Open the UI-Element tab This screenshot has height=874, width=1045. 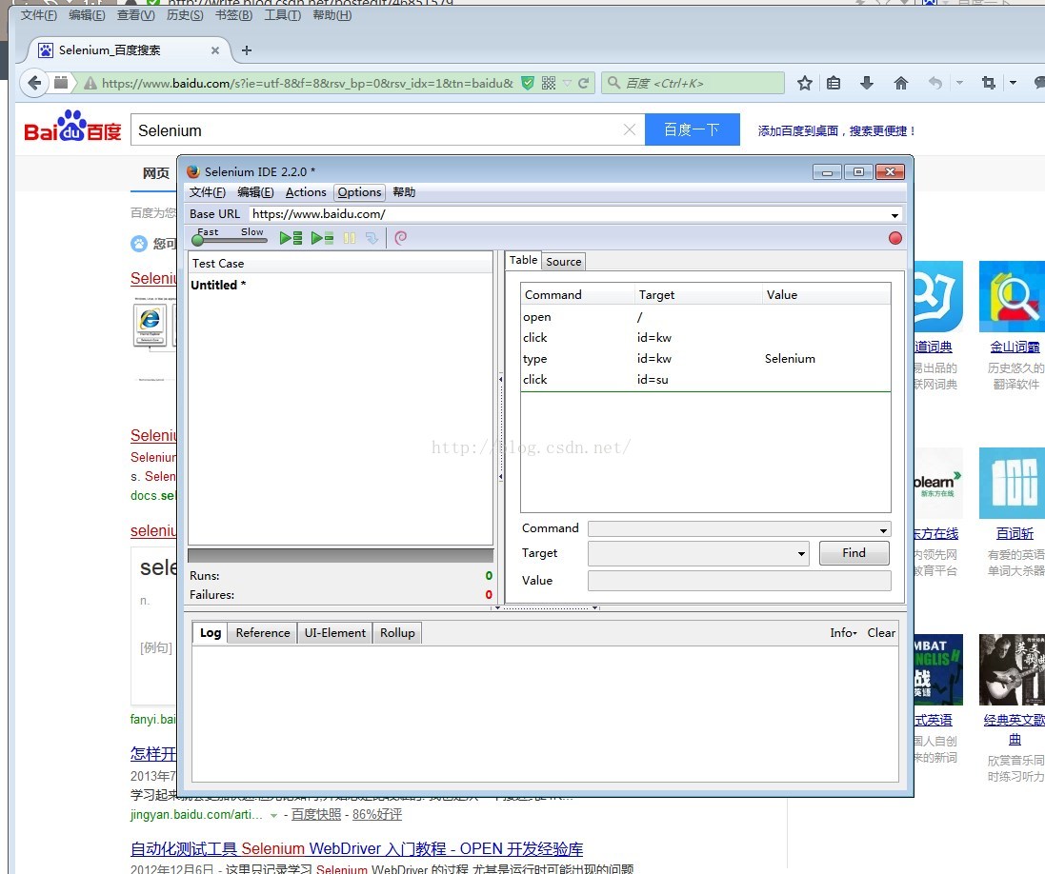point(334,633)
